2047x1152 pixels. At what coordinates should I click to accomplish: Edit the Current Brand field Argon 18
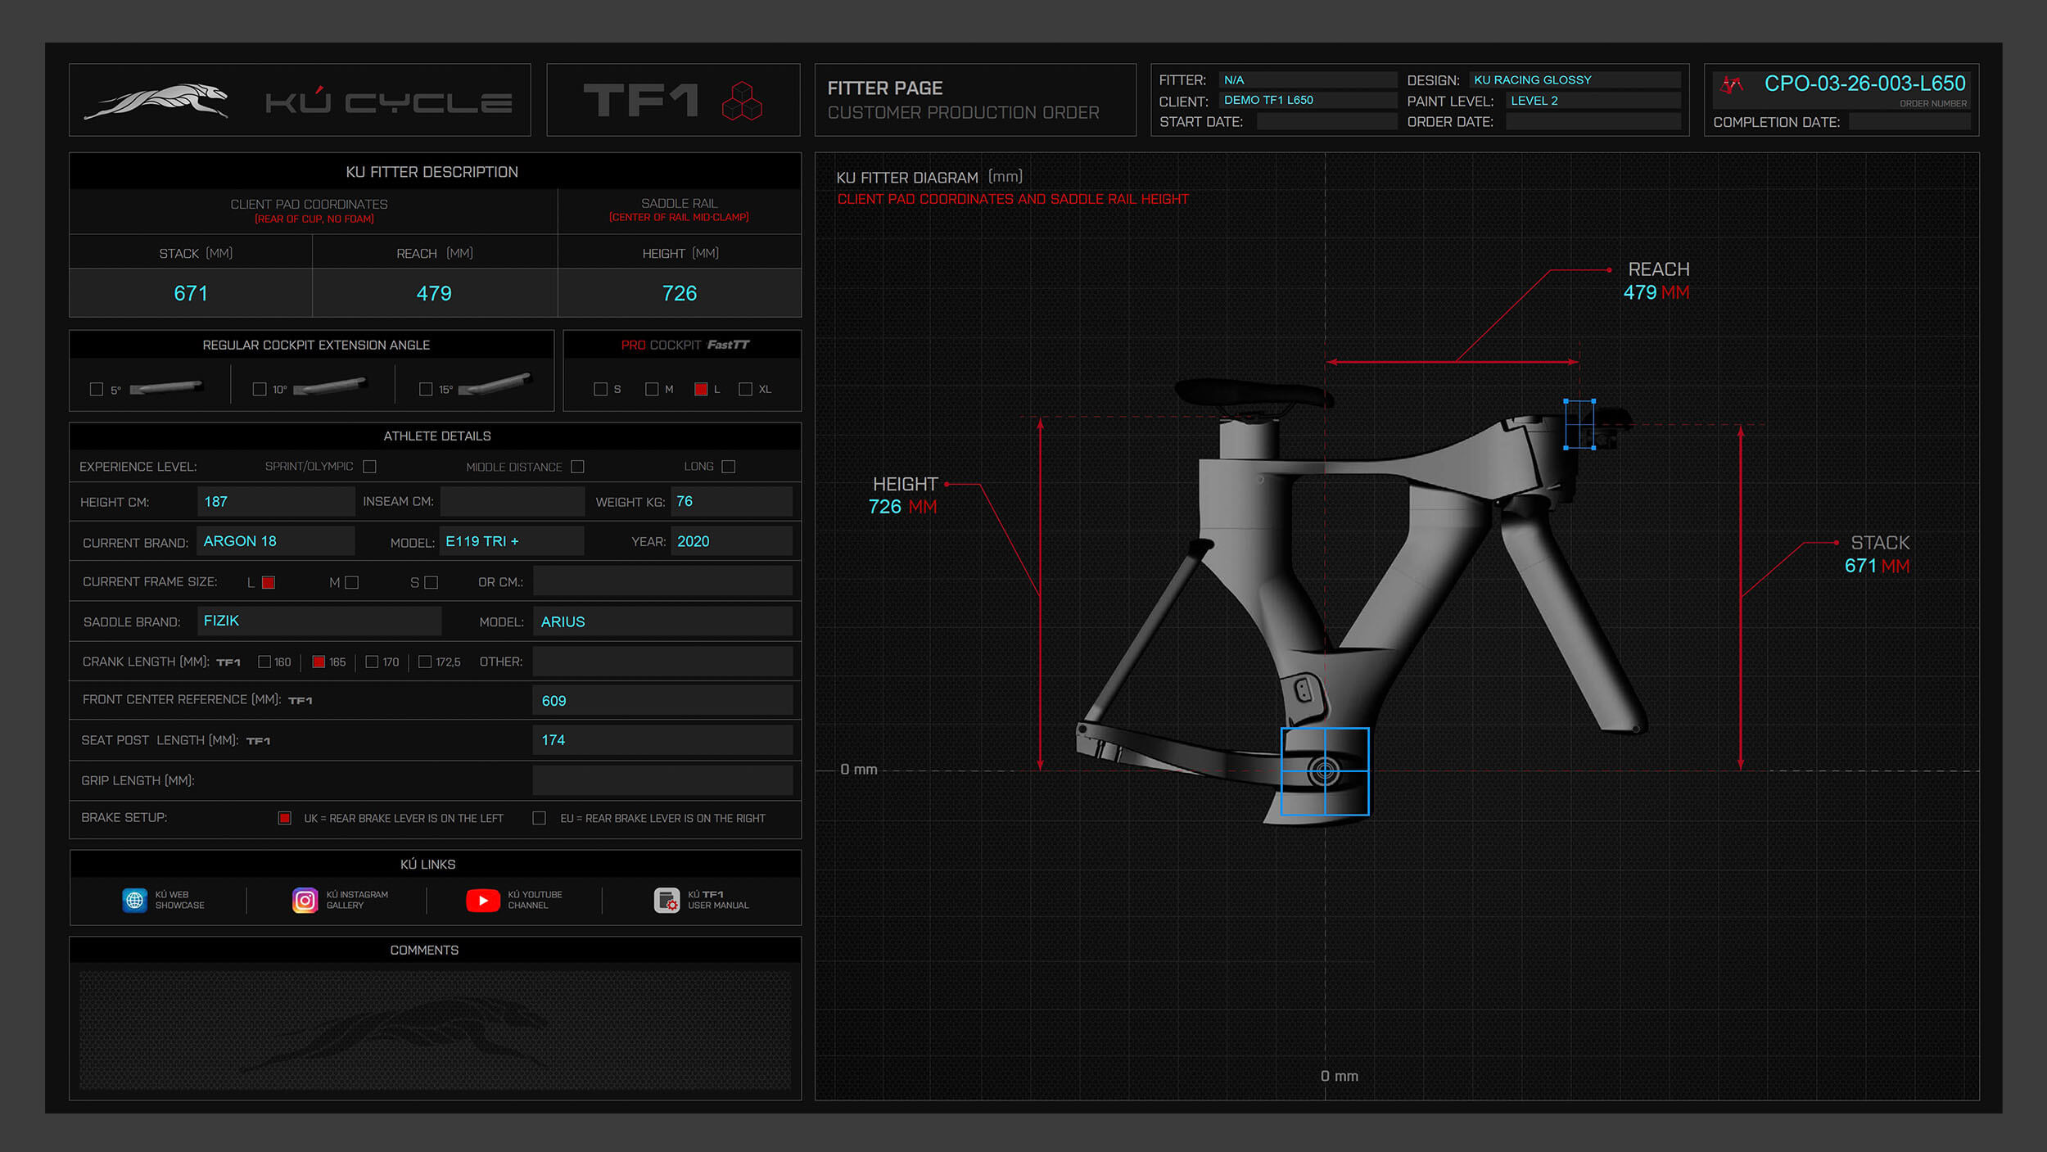point(276,541)
